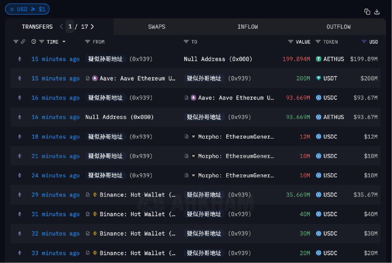The image size is (392, 263).
Task: Click USDC token icon in 20M row
Action: [x=318, y=253]
